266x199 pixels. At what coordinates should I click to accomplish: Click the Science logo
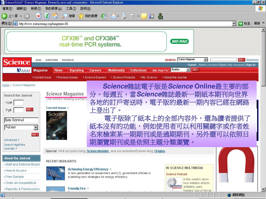[17, 62]
